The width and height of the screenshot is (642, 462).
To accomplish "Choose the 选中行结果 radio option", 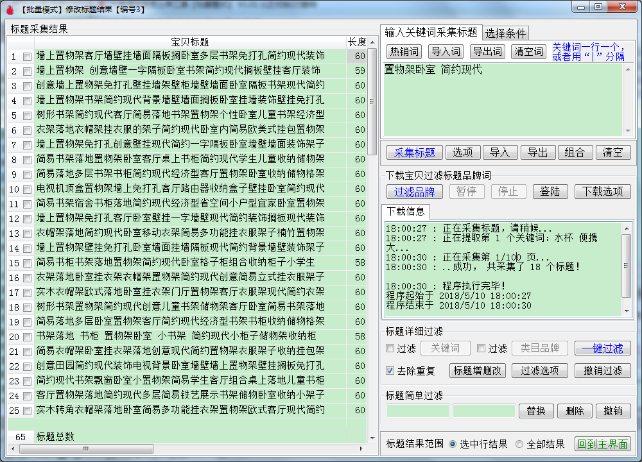I will pyautogui.click(x=453, y=444).
